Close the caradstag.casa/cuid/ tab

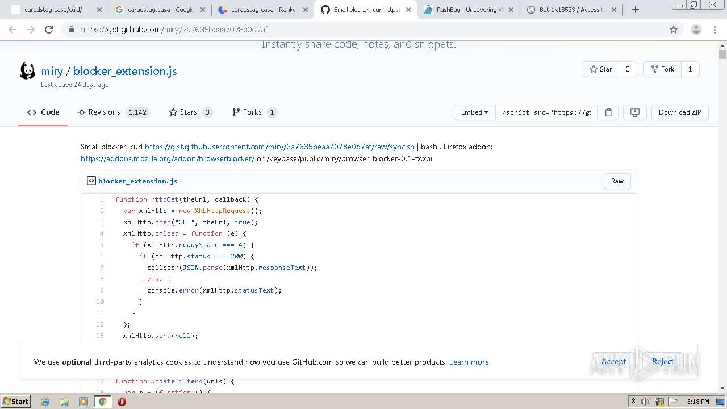click(99, 10)
